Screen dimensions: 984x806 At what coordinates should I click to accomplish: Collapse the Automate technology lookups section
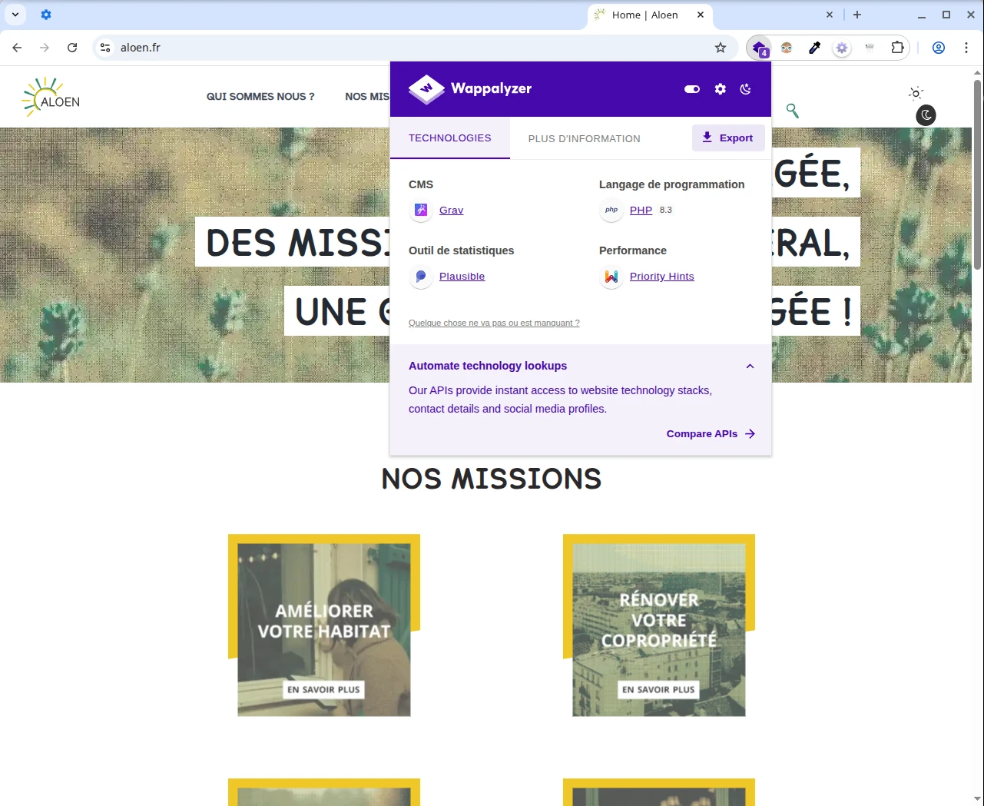[x=750, y=367]
